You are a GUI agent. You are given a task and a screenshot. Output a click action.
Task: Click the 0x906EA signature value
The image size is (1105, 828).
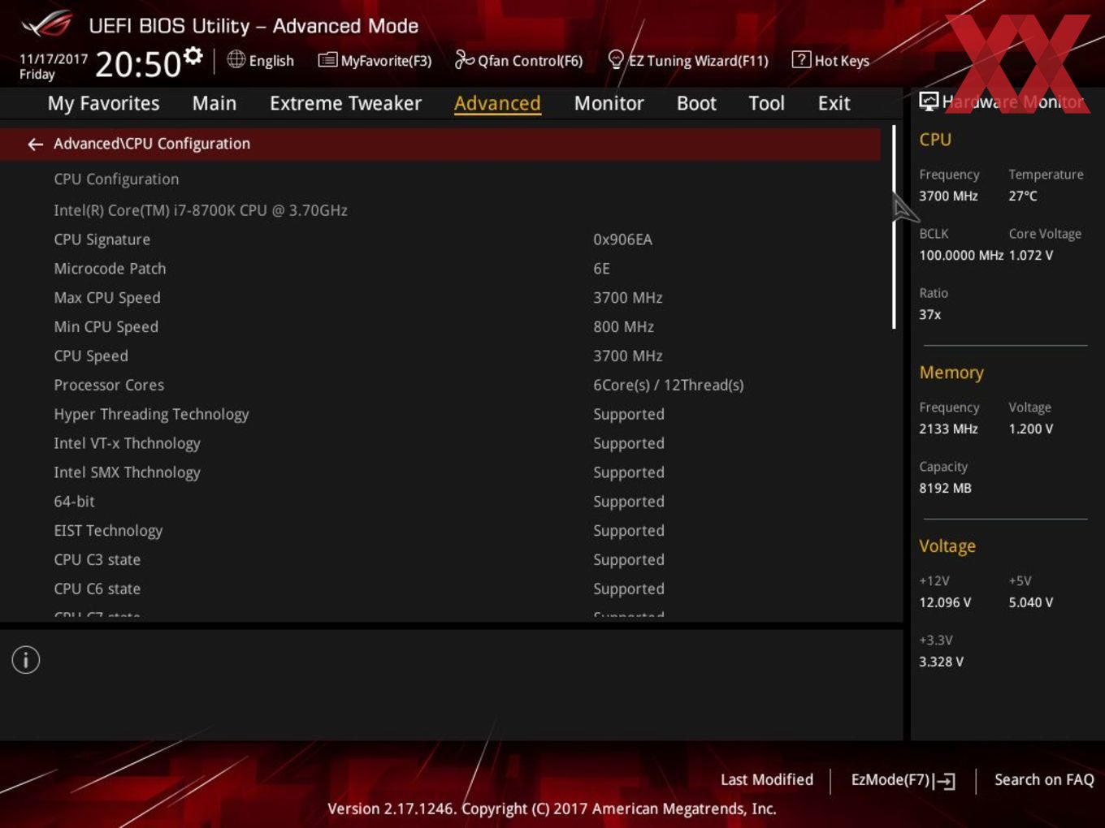click(x=622, y=239)
